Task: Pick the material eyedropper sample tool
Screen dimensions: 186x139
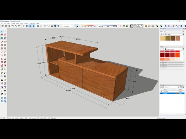Action: (x=183, y=31)
